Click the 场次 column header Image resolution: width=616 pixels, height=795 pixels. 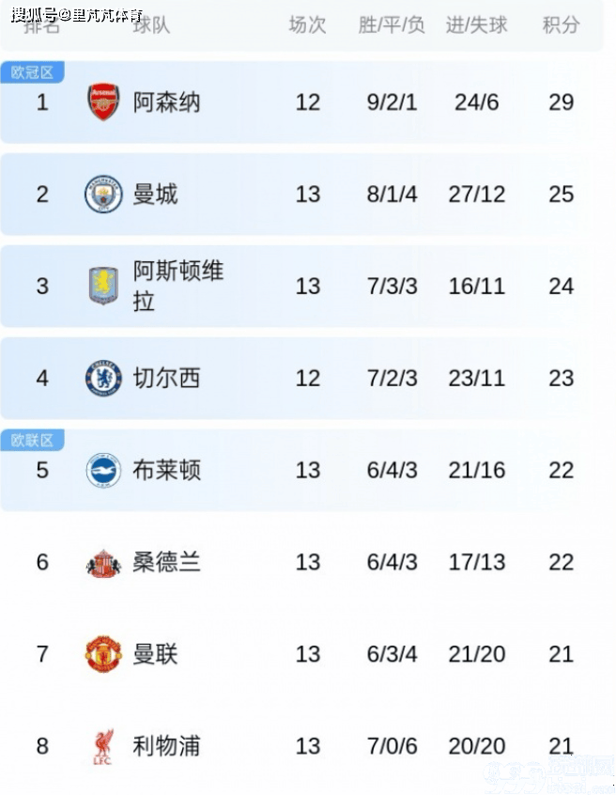coord(307,25)
